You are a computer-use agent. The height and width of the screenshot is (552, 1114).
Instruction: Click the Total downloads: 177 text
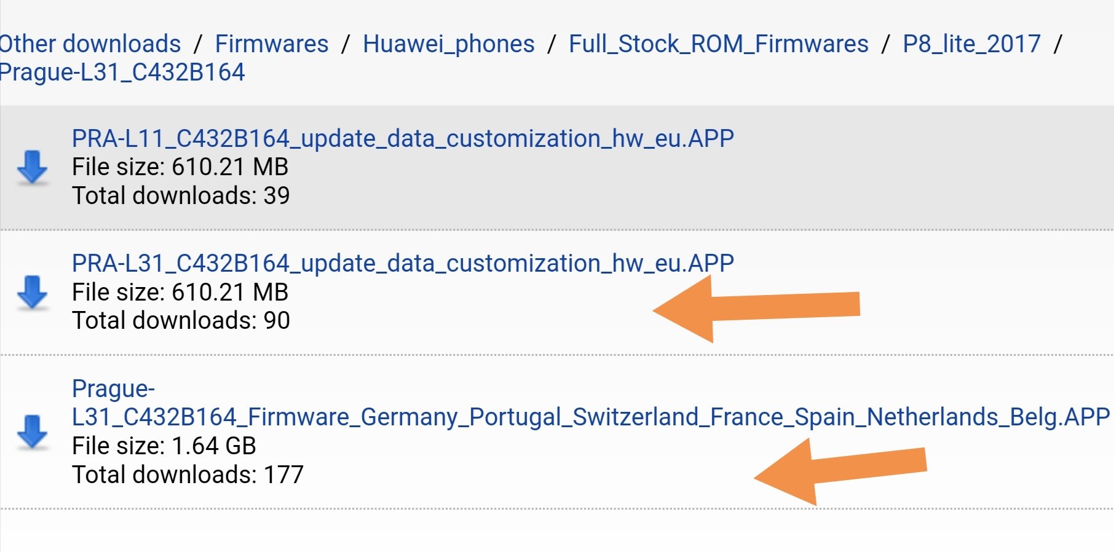click(x=188, y=475)
